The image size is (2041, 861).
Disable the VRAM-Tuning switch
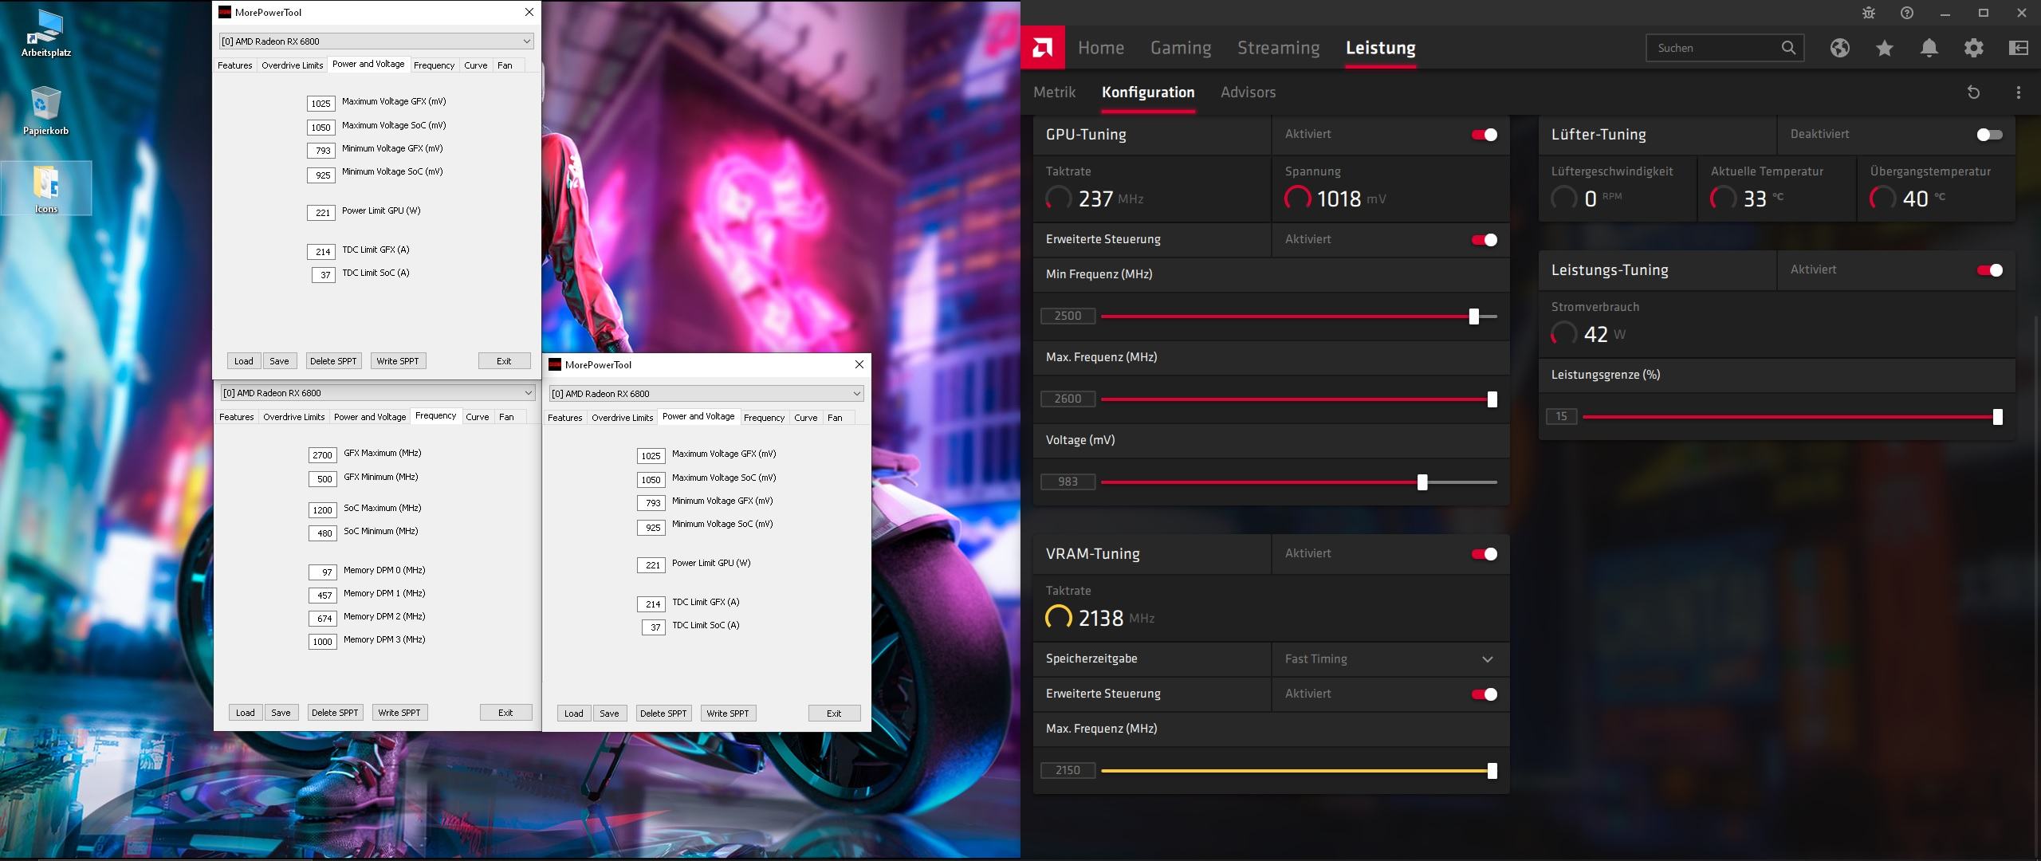point(1485,554)
